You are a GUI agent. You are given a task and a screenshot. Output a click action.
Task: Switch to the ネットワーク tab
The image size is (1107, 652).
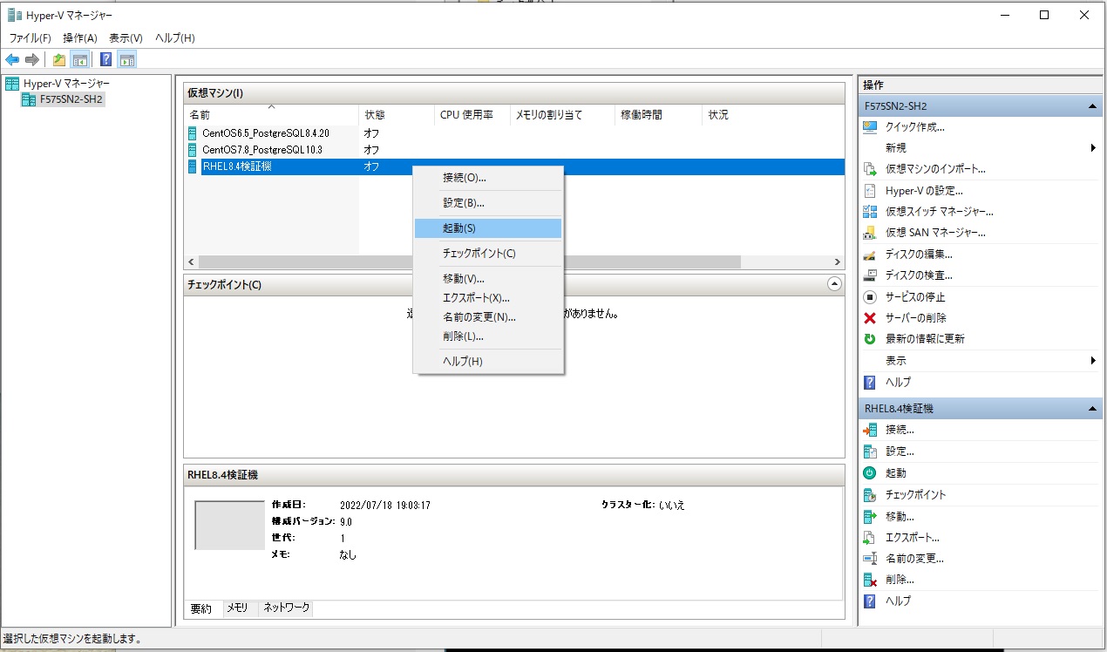[x=288, y=608]
